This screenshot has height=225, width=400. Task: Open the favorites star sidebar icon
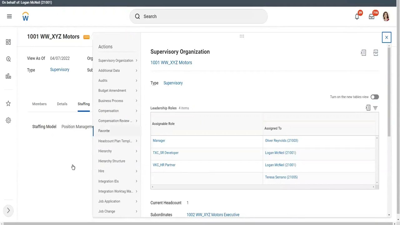(x=8, y=103)
